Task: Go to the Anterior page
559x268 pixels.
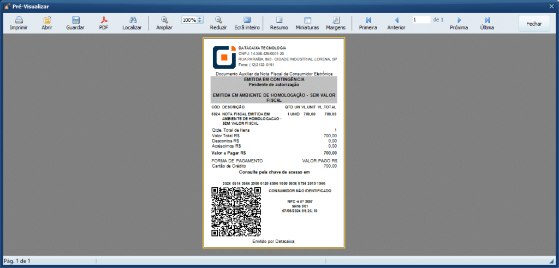Action: [x=396, y=23]
